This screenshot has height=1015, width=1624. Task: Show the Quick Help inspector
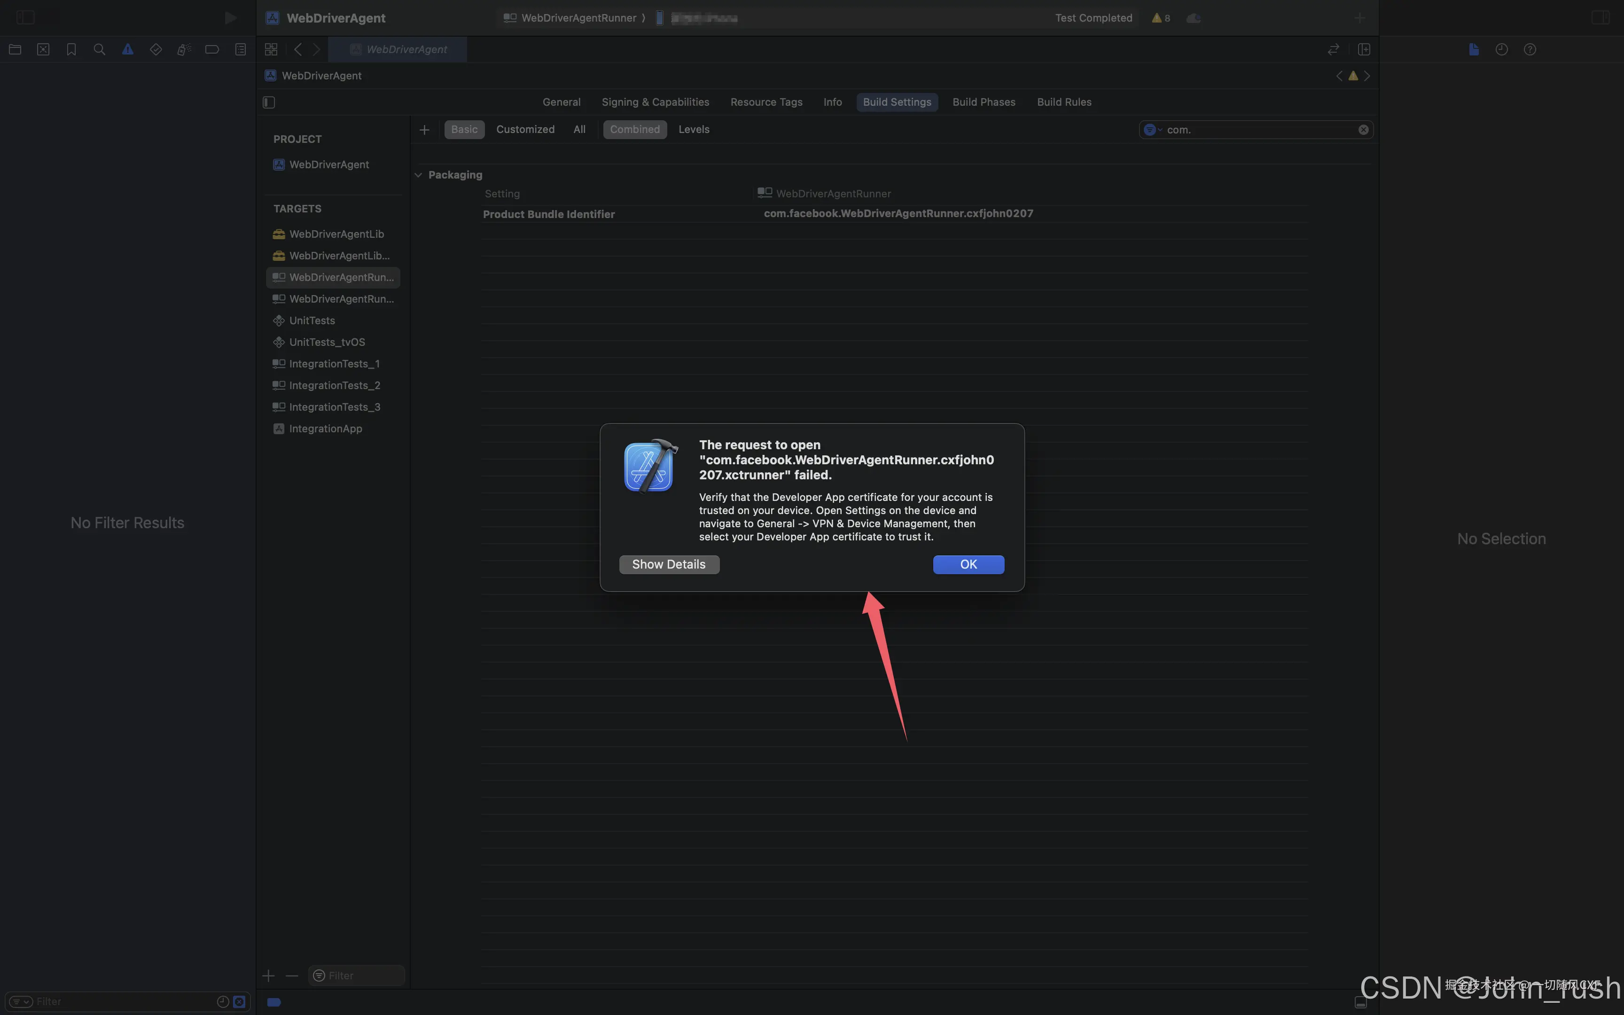1530,49
